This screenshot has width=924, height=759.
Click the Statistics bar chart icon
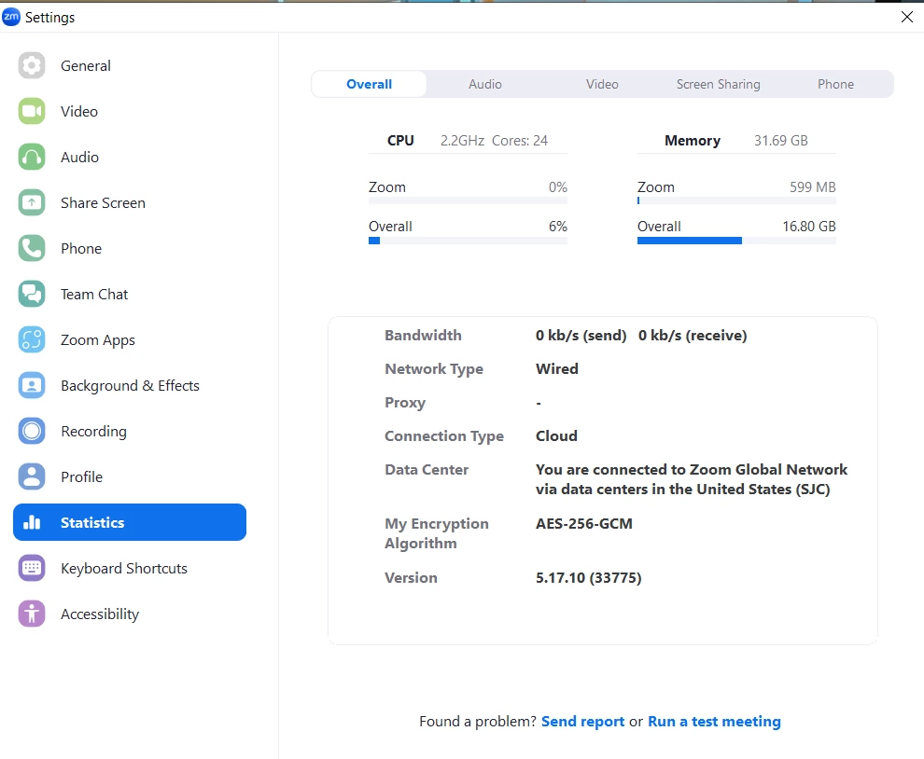[32, 522]
